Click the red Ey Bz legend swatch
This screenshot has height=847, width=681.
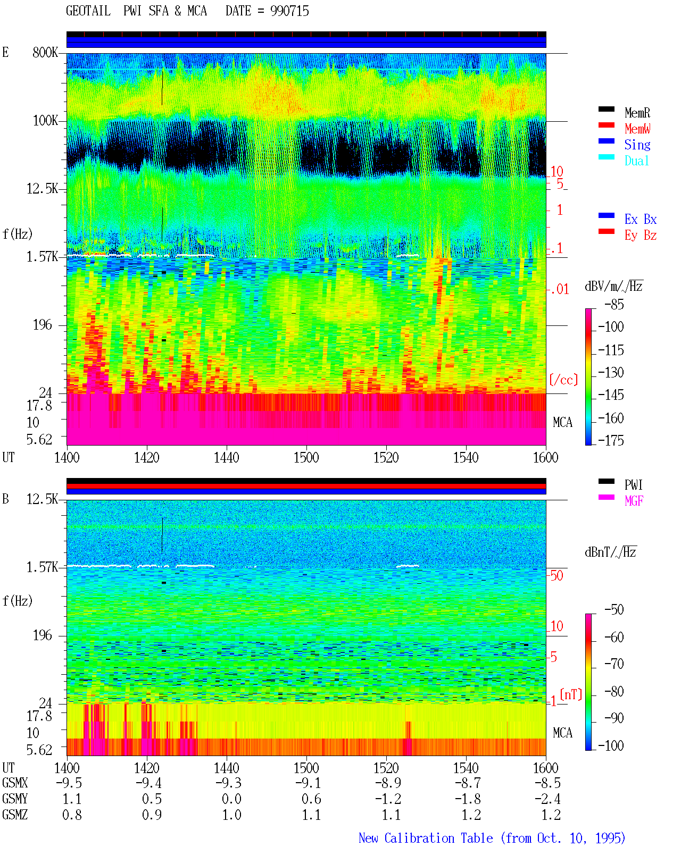[x=607, y=231]
